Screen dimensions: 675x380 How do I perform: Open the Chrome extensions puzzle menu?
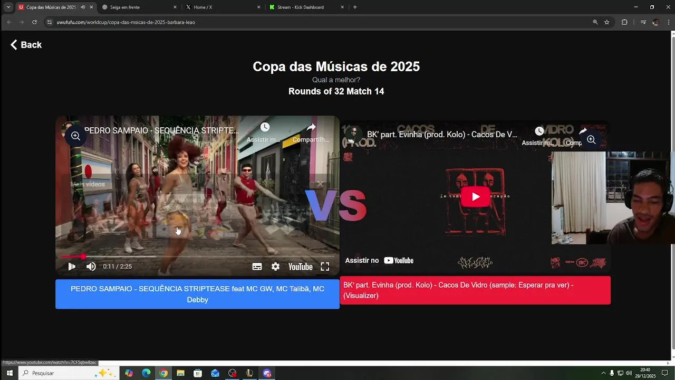coord(624,22)
